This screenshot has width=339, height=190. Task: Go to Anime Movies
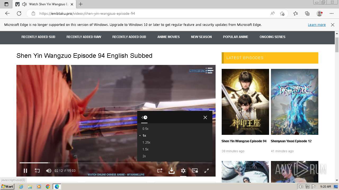click(168, 37)
